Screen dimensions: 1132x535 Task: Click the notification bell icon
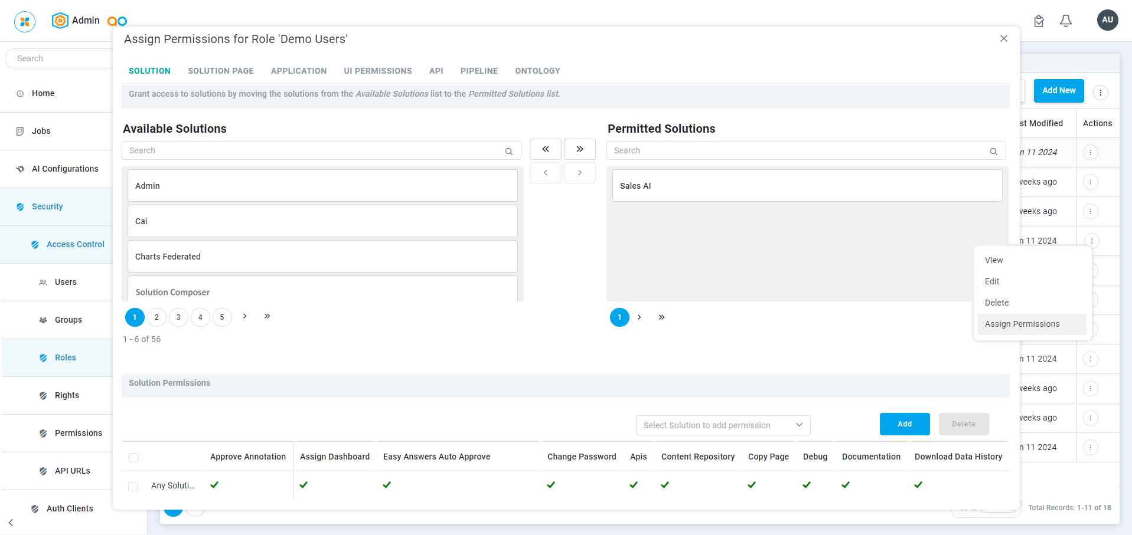[x=1065, y=21]
